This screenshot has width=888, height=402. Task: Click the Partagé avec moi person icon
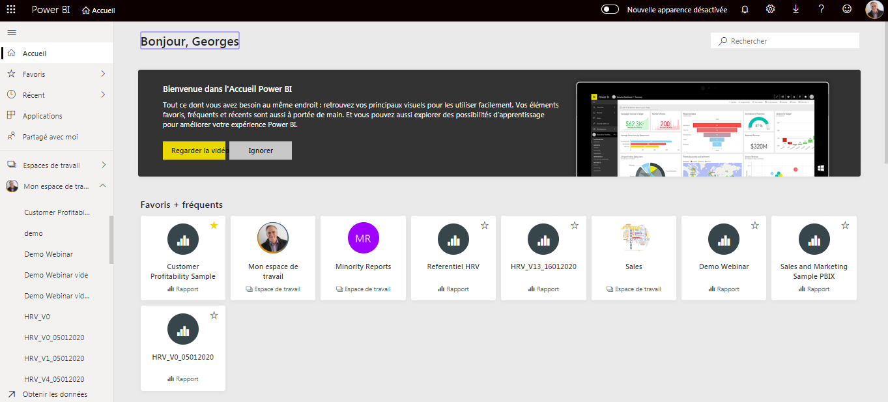pyautogui.click(x=11, y=136)
